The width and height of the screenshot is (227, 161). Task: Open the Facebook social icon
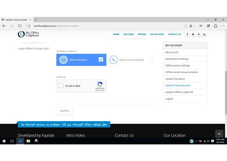[187, 34]
